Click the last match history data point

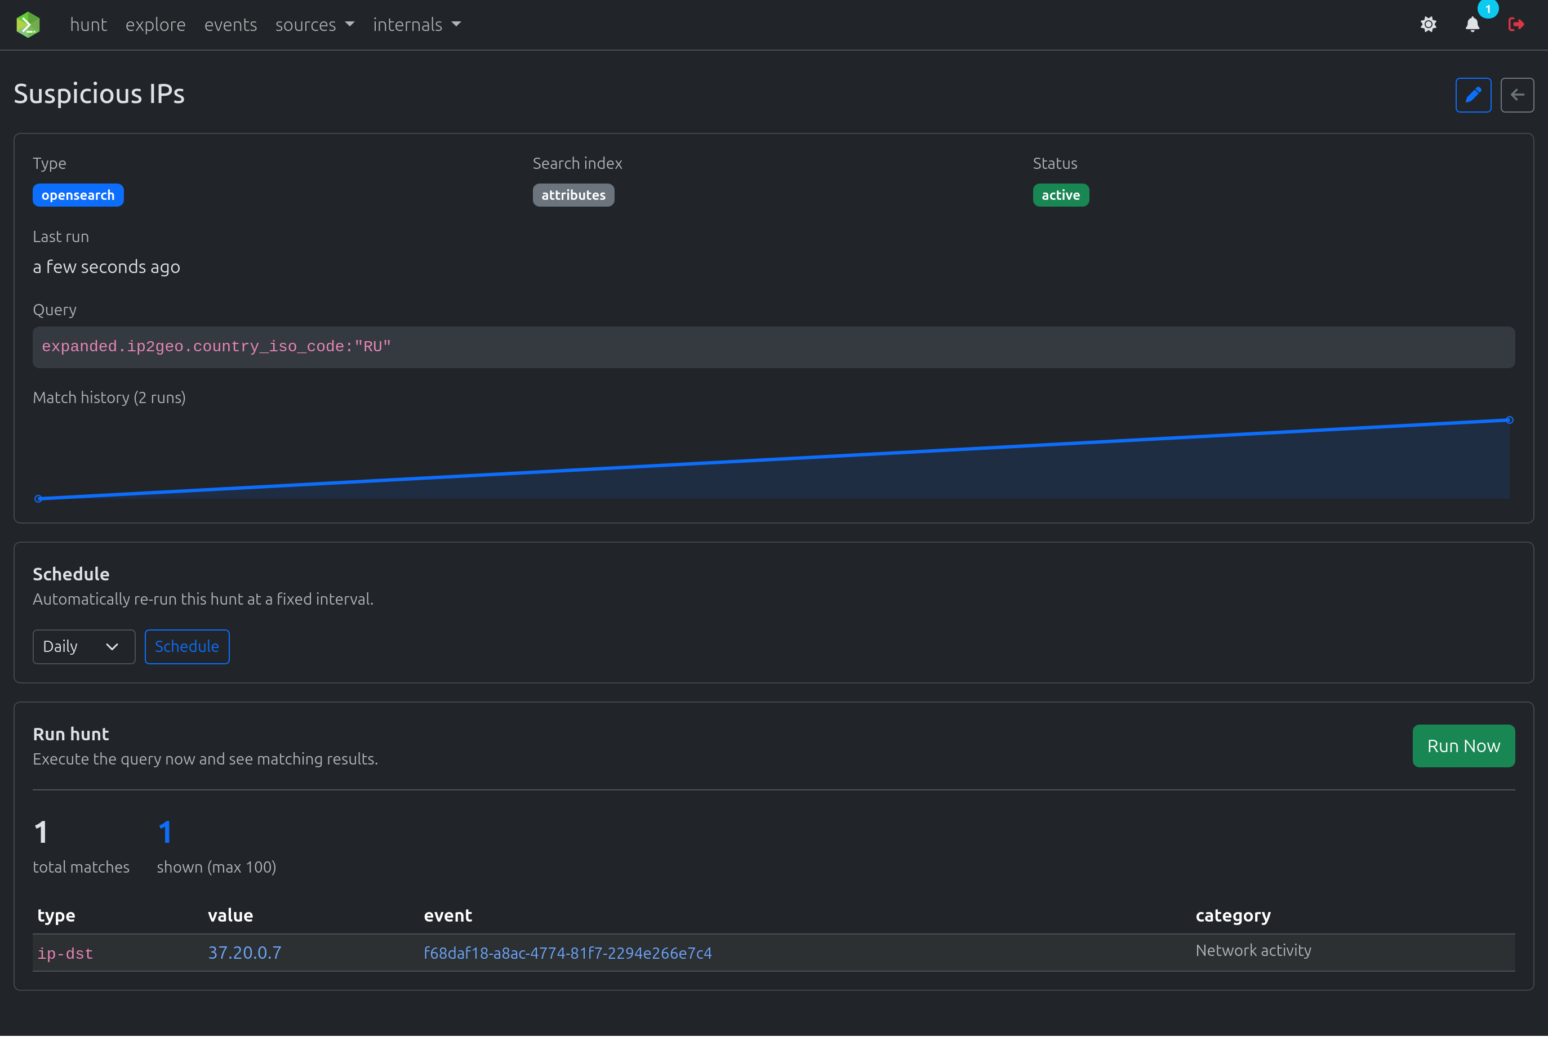click(1509, 420)
